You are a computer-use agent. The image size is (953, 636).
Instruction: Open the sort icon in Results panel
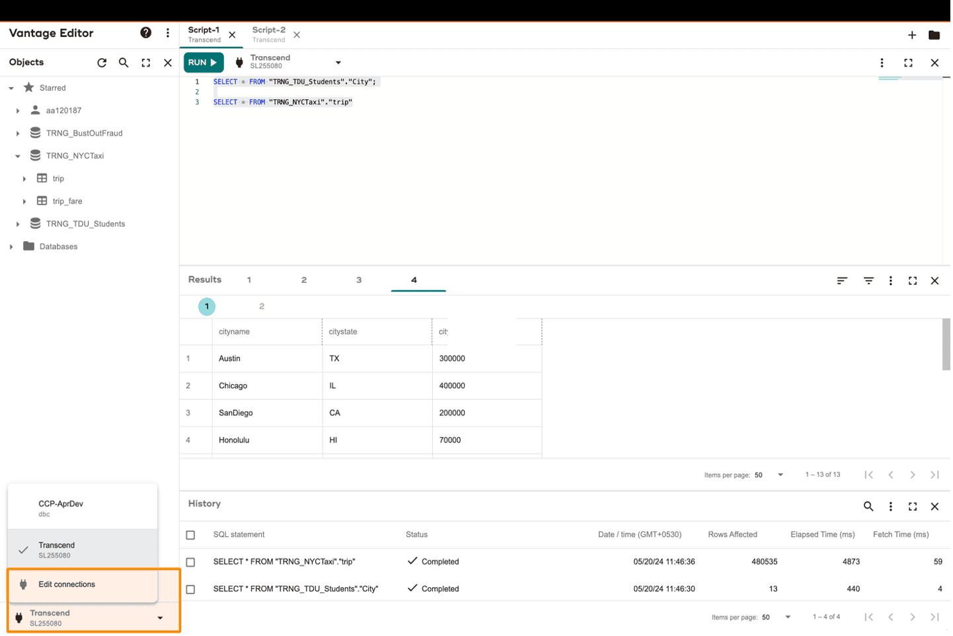(x=841, y=281)
